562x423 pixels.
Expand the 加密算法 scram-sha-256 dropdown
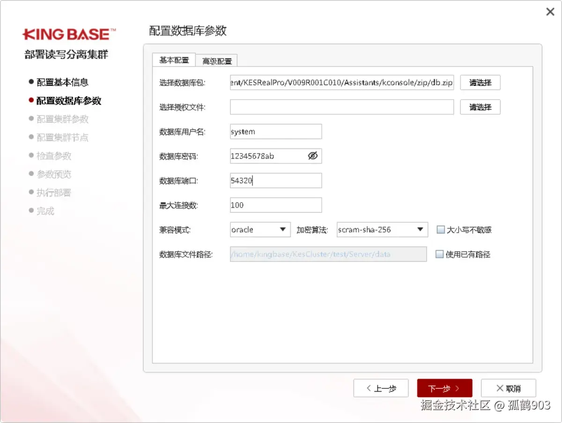[x=382, y=230]
